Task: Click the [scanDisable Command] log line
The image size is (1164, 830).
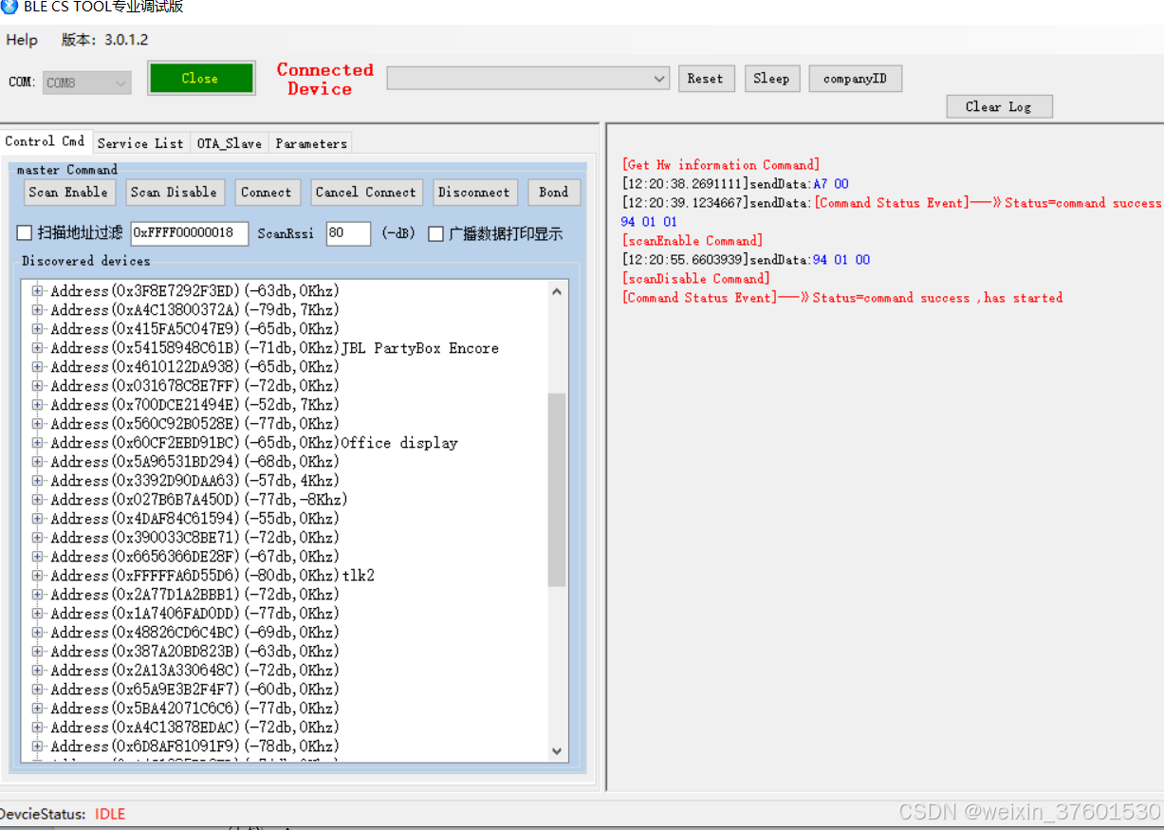Action: 696,279
